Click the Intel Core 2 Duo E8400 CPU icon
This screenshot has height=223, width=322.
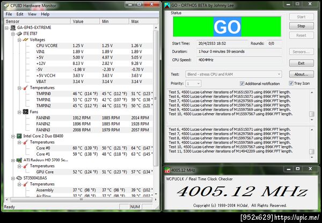click(x=19, y=136)
